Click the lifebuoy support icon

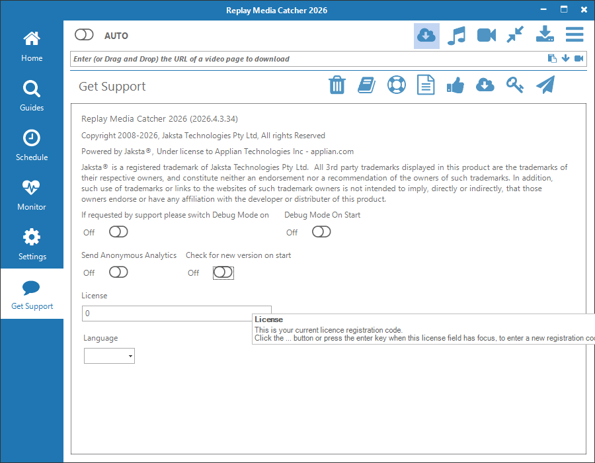[x=397, y=85]
